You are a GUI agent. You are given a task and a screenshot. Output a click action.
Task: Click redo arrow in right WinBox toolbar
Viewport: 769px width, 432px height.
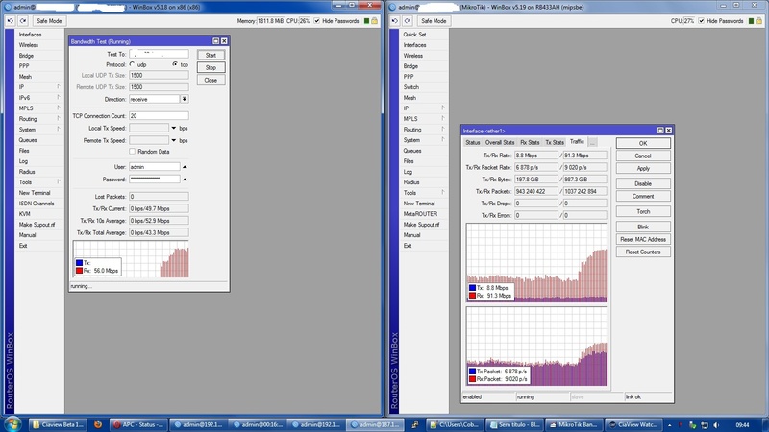click(408, 21)
